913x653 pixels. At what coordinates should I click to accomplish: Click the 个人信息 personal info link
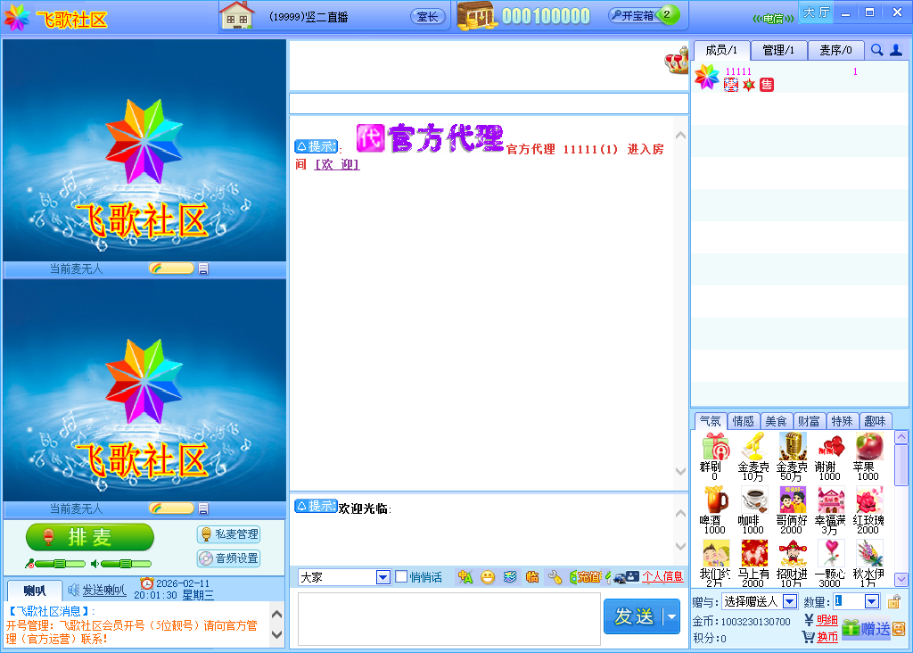click(661, 577)
